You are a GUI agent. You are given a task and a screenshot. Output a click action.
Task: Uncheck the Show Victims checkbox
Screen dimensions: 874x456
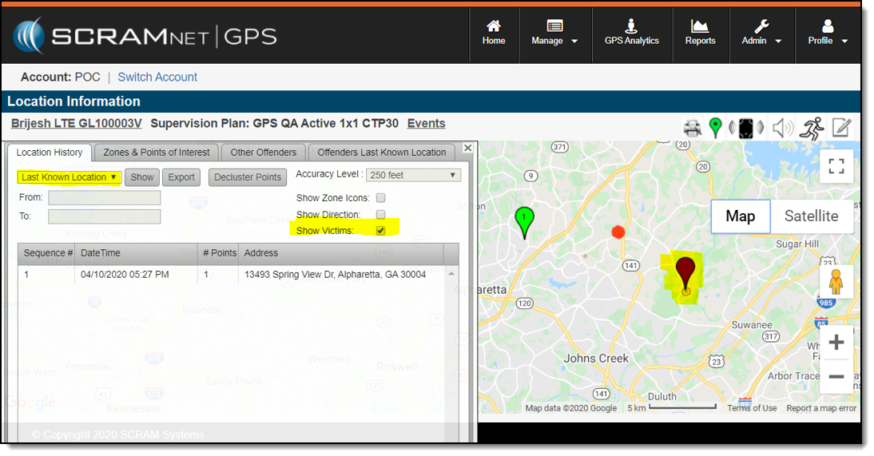point(381,231)
